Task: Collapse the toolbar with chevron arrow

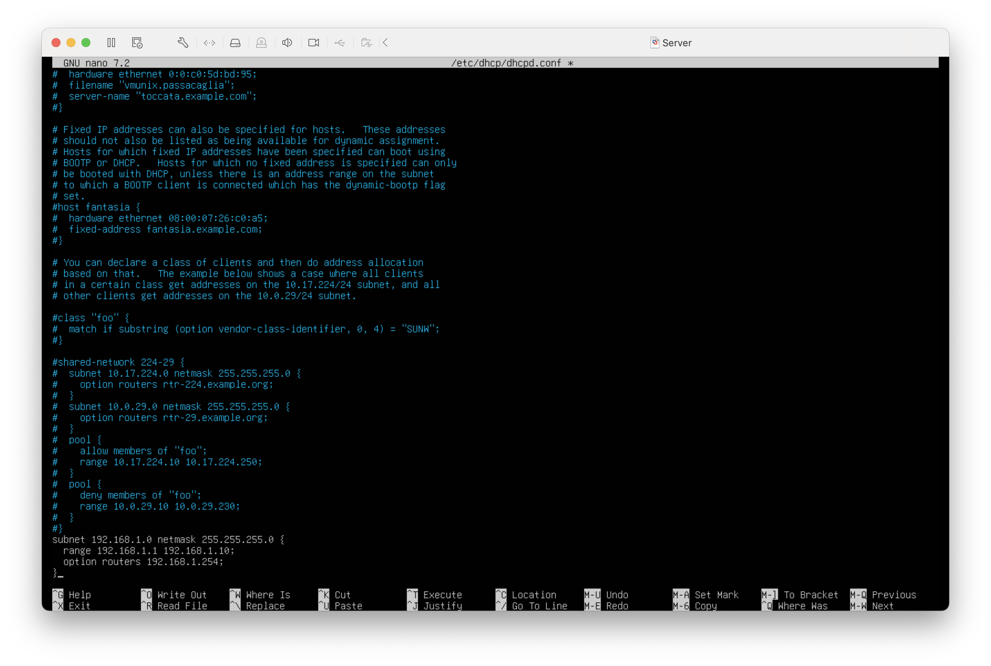Action: (x=385, y=43)
